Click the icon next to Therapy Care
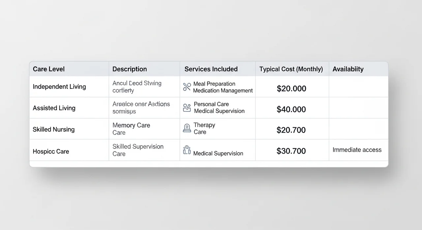 [187, 129]
